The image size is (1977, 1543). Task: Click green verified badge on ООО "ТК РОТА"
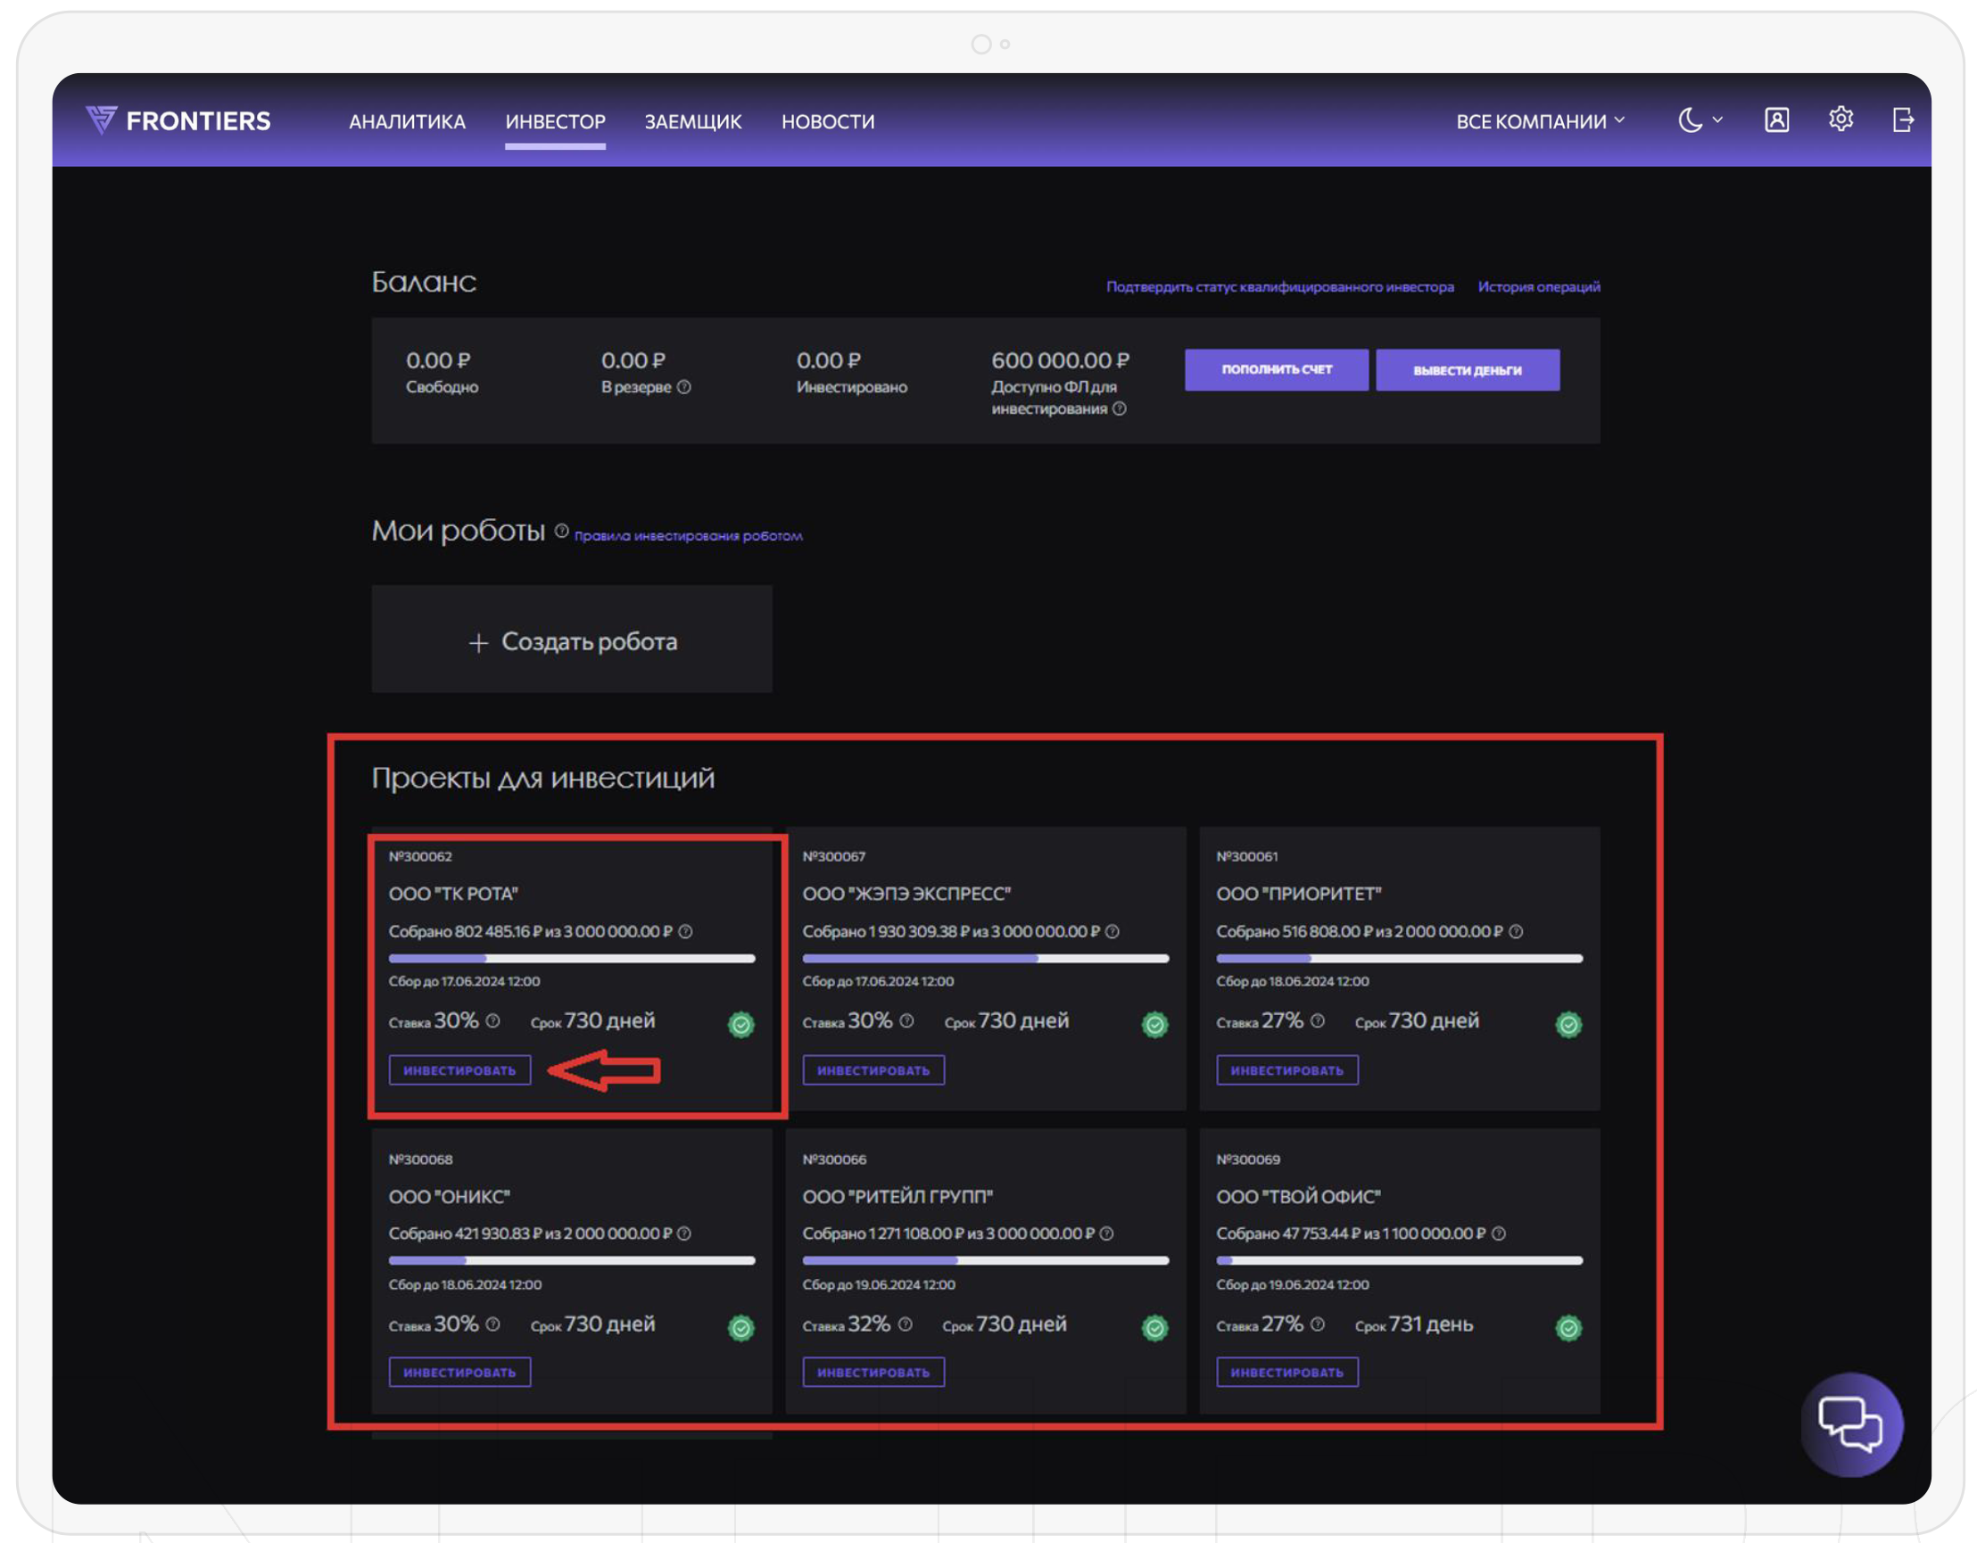[740, 1025]
